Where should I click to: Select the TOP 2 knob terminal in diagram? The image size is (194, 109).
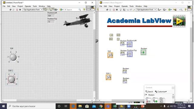(109, 78)
